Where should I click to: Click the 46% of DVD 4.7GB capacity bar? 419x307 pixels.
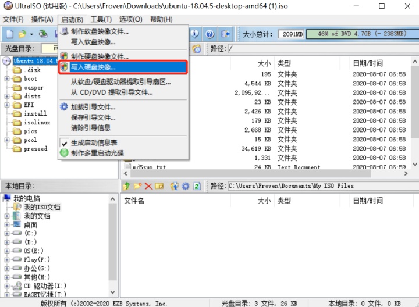(363, 34)
